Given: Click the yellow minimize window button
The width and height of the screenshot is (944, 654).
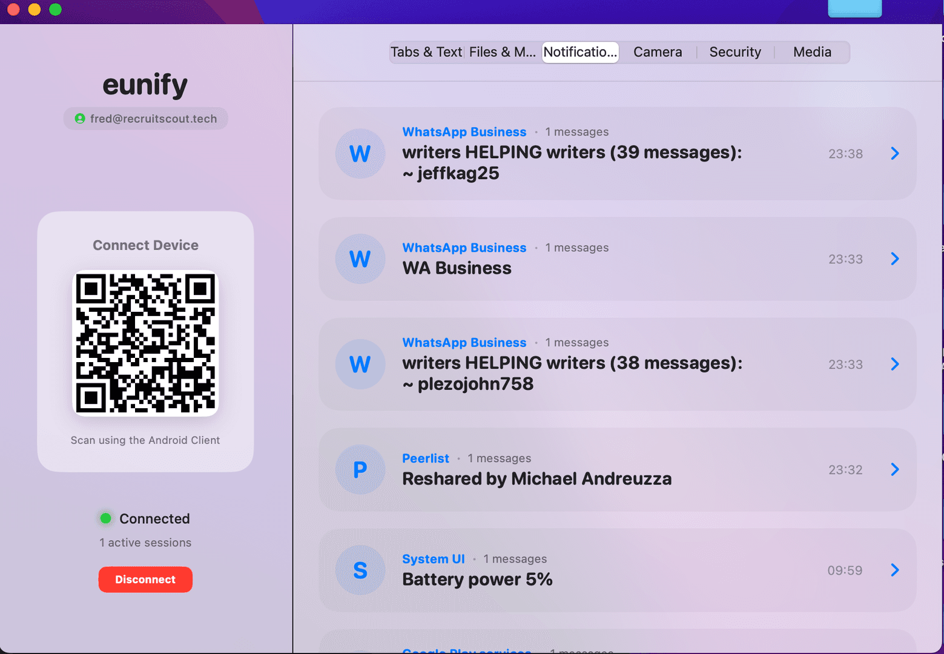Looking at the screenshot, I should (35, 9).
